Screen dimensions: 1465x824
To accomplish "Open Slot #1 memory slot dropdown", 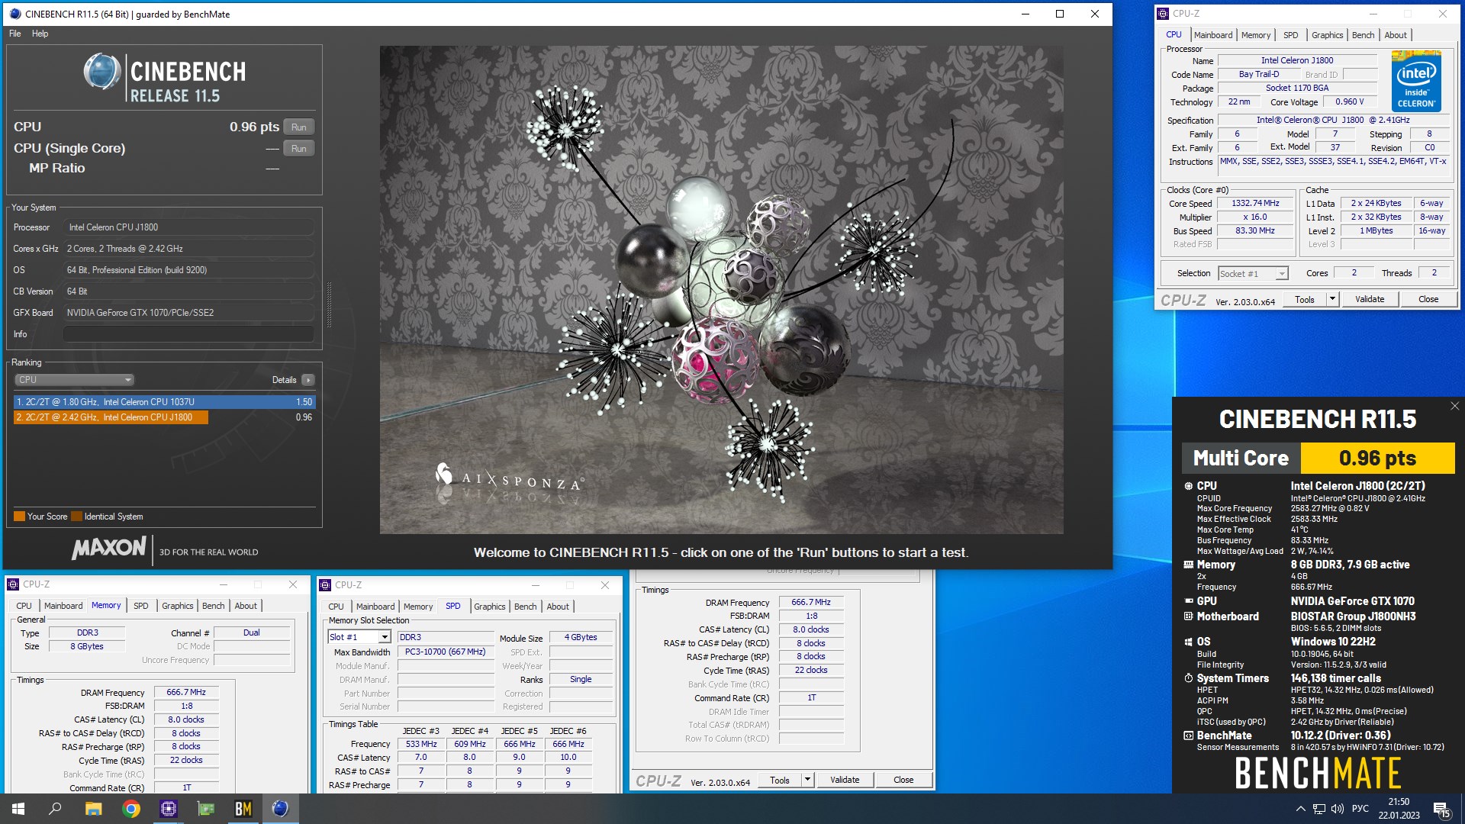I will pyautogui.click(x=359, y=637).
